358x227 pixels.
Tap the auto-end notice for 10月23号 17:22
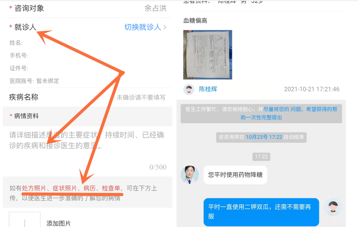[261, 137]
